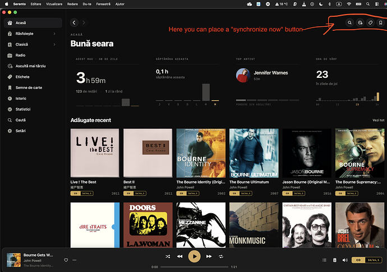Screen dimensions: 387x272
Task: Click John Powell under The Bourne Ultimatum
Action: tap(238, 187)
